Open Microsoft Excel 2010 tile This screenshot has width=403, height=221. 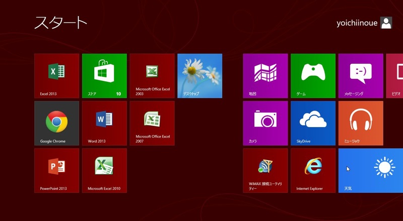pos(104,170)
